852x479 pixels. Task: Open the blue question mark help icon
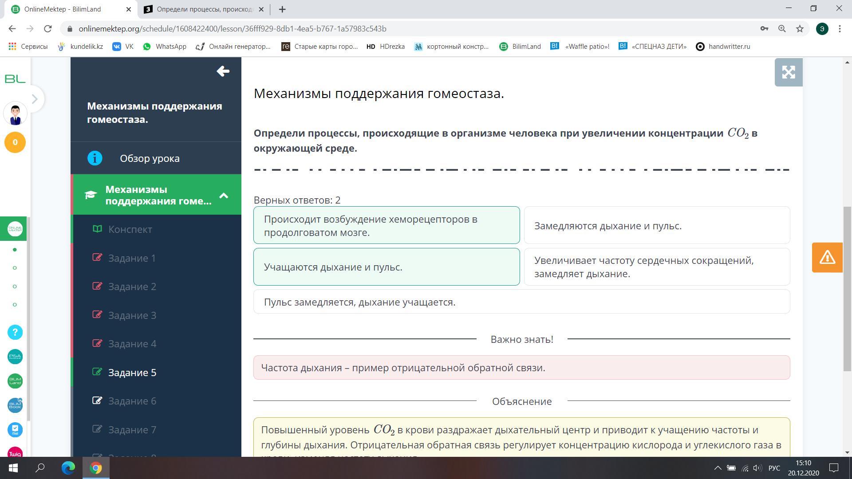coord(15,332)
